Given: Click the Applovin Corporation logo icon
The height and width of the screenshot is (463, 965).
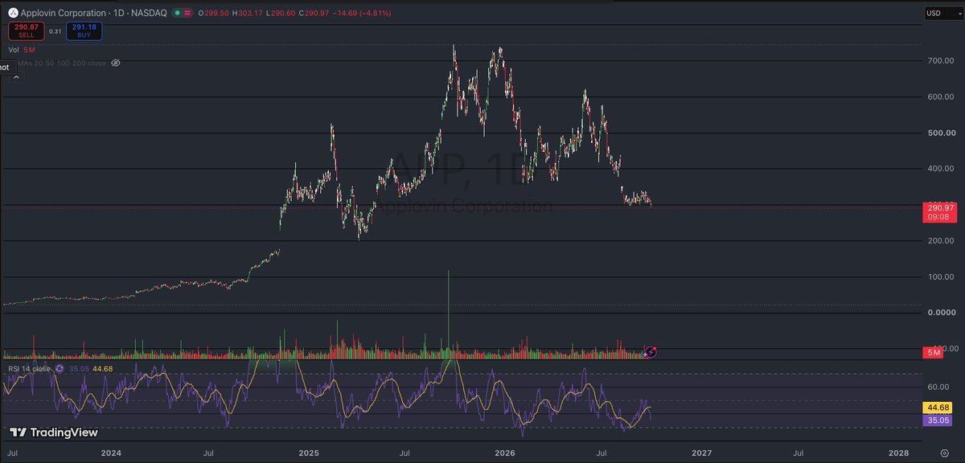Looking at the screenshot, I should pos(12,13).
